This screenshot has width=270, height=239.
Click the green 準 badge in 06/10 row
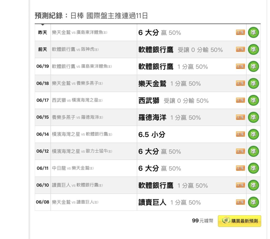(x=253, y=185)
